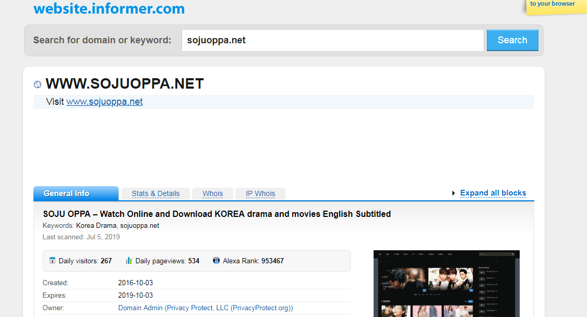Click the keywords text 'Korea Drama, sojuoppa.net'

[117, 226]
